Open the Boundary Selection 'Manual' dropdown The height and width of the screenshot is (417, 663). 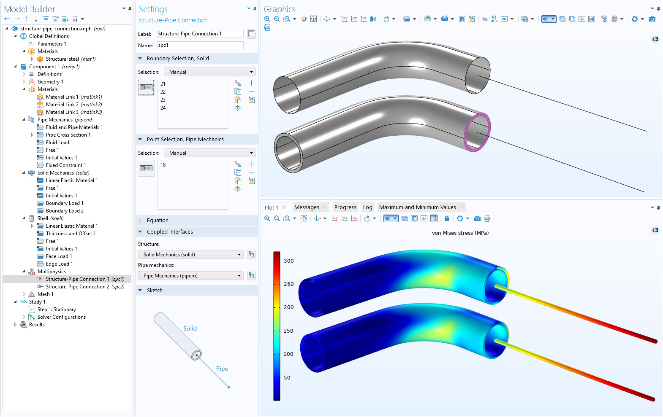click(x=210, y=72)
